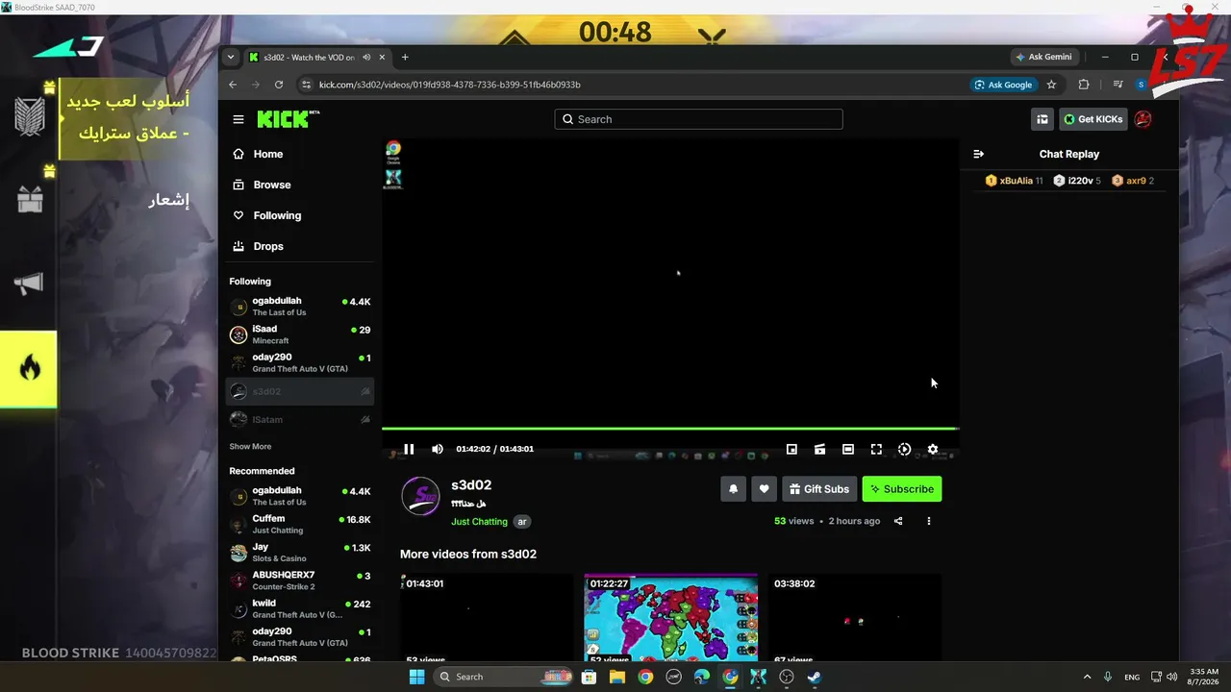
Task: Expand the Show More following list
Action: pos(250,447)
